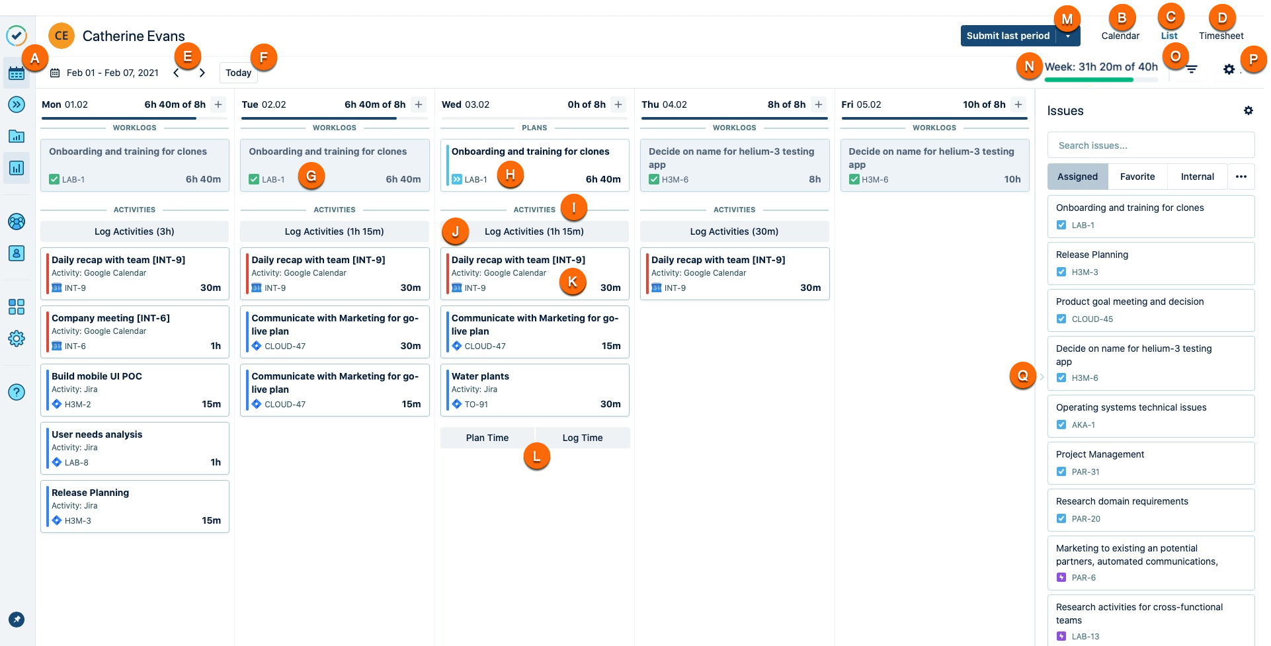The image size is (1271, 646).
Task: Click Friday's hours progress bar
Action: coord(934,118)
